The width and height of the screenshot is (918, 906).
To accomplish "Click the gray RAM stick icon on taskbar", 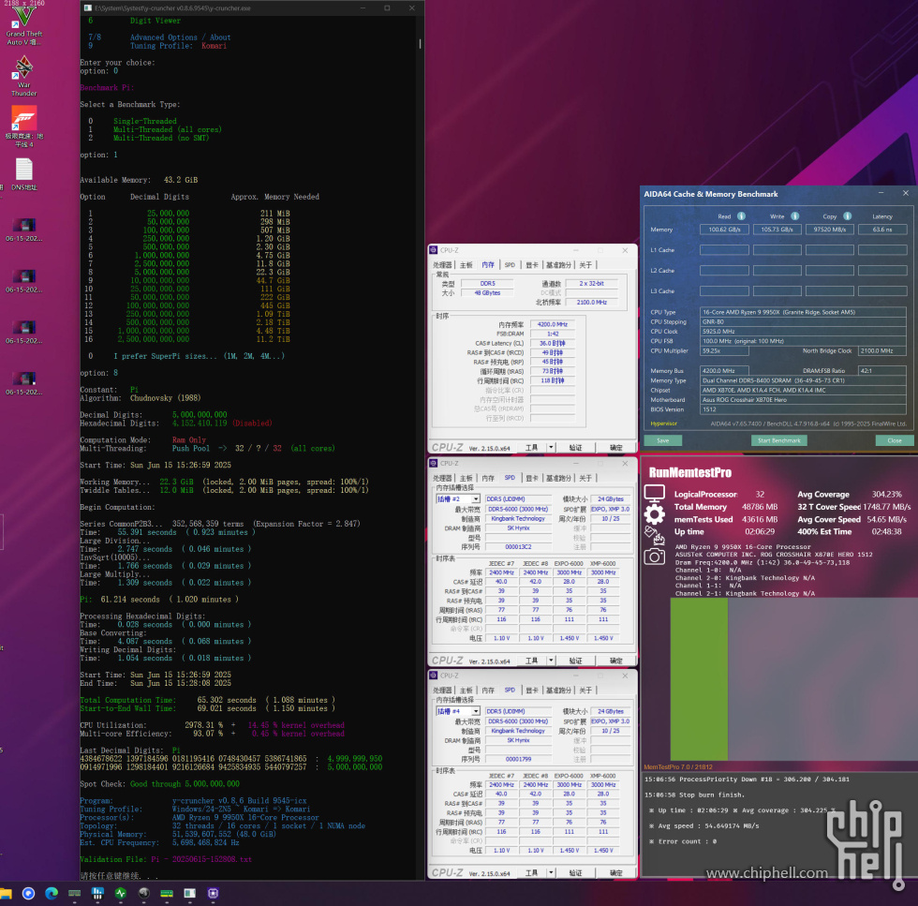I will click(74, 893).
